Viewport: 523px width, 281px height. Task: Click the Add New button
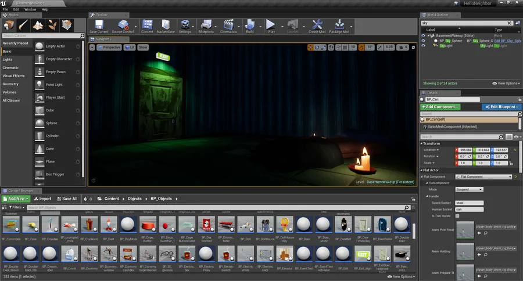pos(16,199)
